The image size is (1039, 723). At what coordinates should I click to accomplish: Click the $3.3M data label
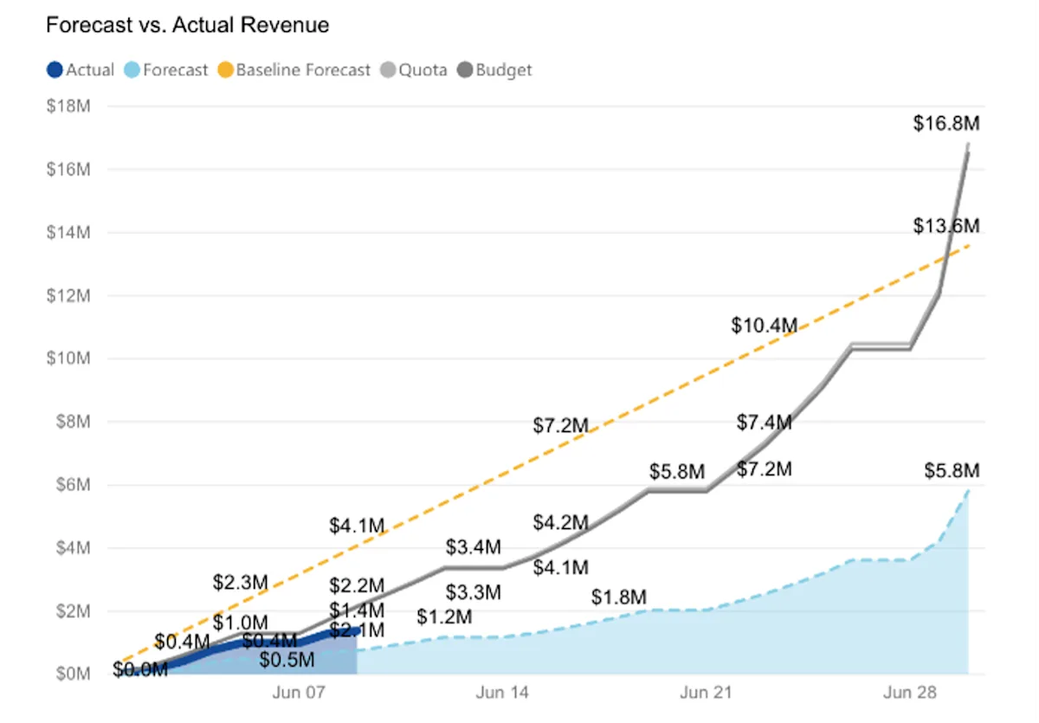pos(474,593)
